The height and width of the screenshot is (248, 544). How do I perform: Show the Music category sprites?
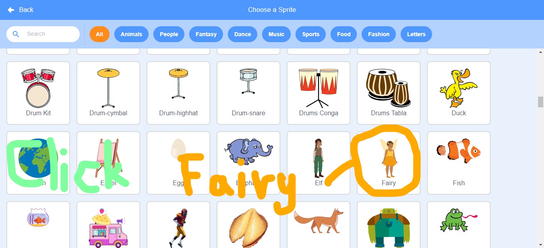point(276,34)
